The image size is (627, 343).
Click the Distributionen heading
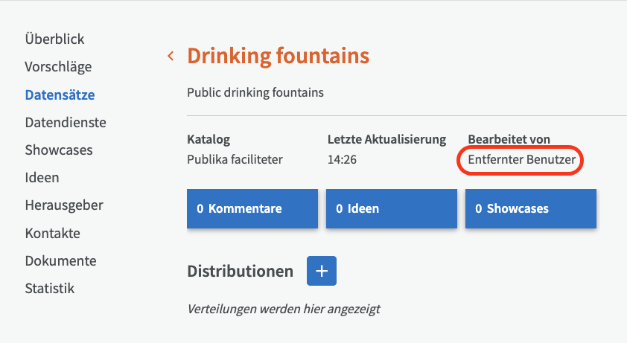coord(240,272)
